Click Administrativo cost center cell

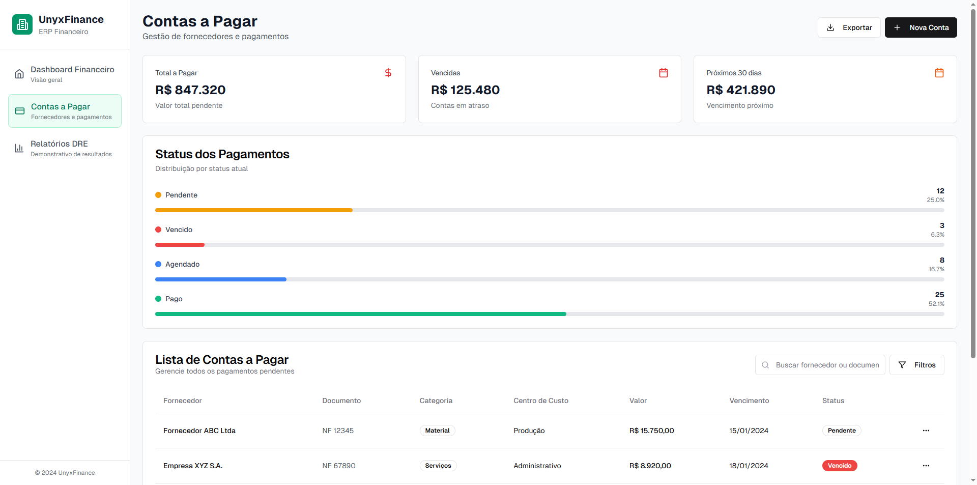point(537,466)
